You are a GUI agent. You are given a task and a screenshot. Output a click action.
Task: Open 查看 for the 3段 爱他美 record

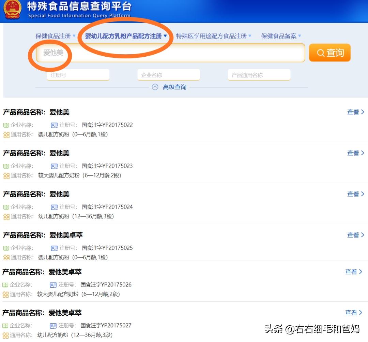coord(353,194)
